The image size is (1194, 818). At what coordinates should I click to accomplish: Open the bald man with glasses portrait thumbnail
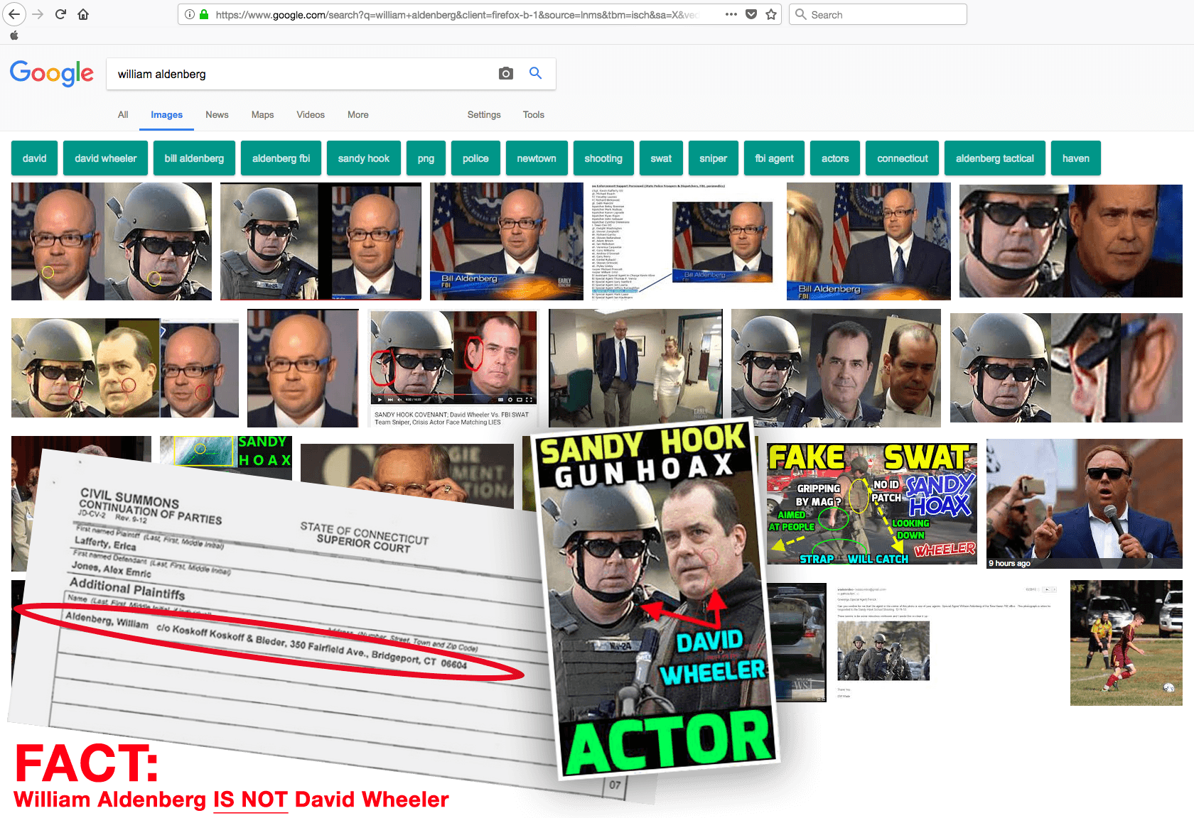click(x=303, y=369)
